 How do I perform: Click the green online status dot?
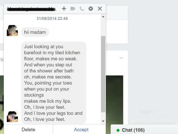118,130
